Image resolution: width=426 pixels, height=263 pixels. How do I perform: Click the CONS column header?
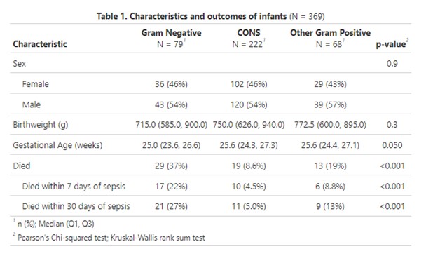tap(249, 33)
